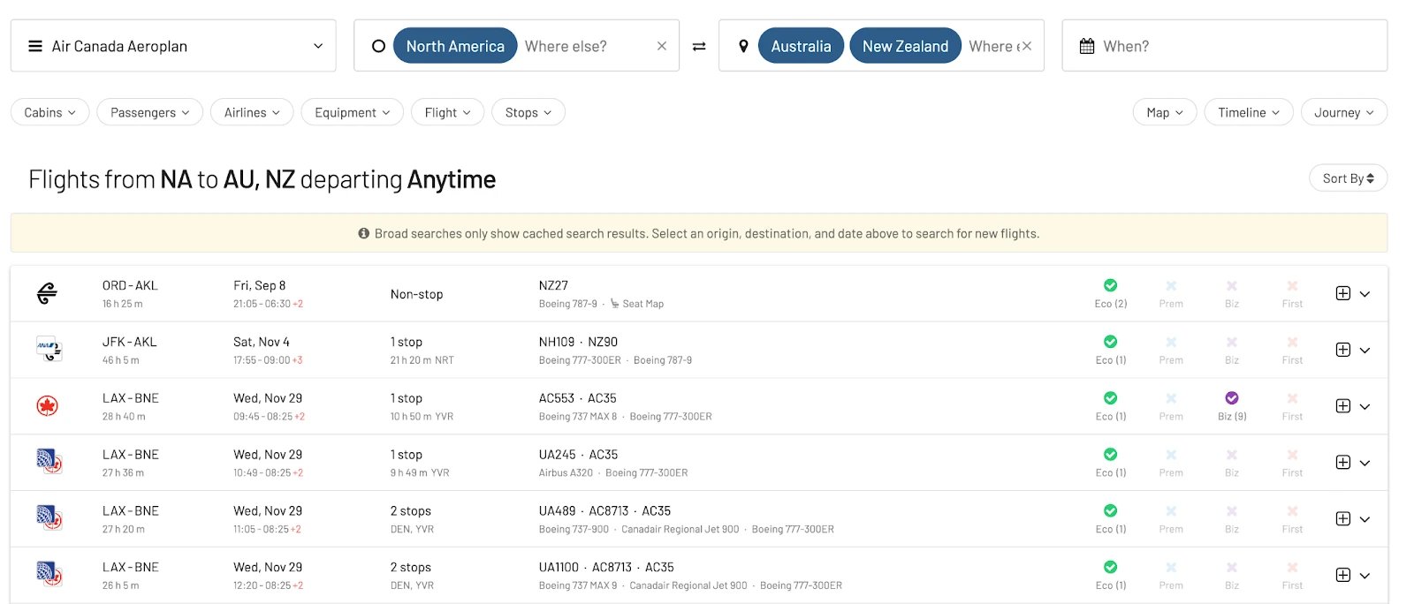The height and width of the screenshot is (604, 1414).
Task: Click the Air New Zealand logo on ORD-AKL row
Action: pos(48,293)
